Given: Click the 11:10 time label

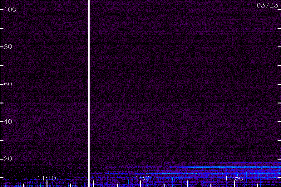Looking at the screenshot, I should coord(47,178).
